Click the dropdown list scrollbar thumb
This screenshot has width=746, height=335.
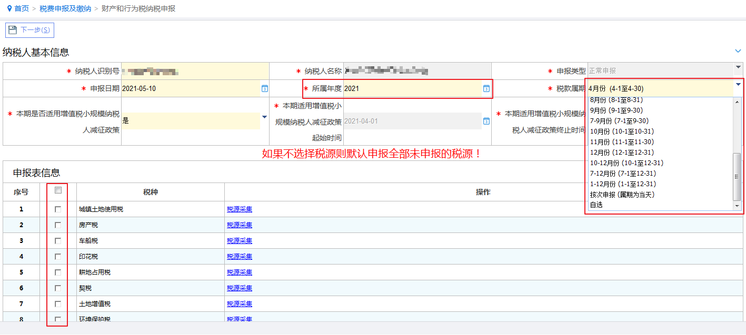(737, 177)
